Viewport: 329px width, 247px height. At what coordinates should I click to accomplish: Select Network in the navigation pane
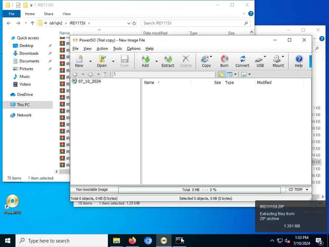pyautogui.click(x=24, y=115)
